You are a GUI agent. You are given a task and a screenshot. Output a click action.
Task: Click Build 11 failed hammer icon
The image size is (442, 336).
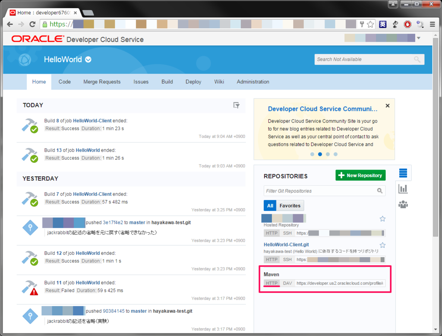coord(30,288)
